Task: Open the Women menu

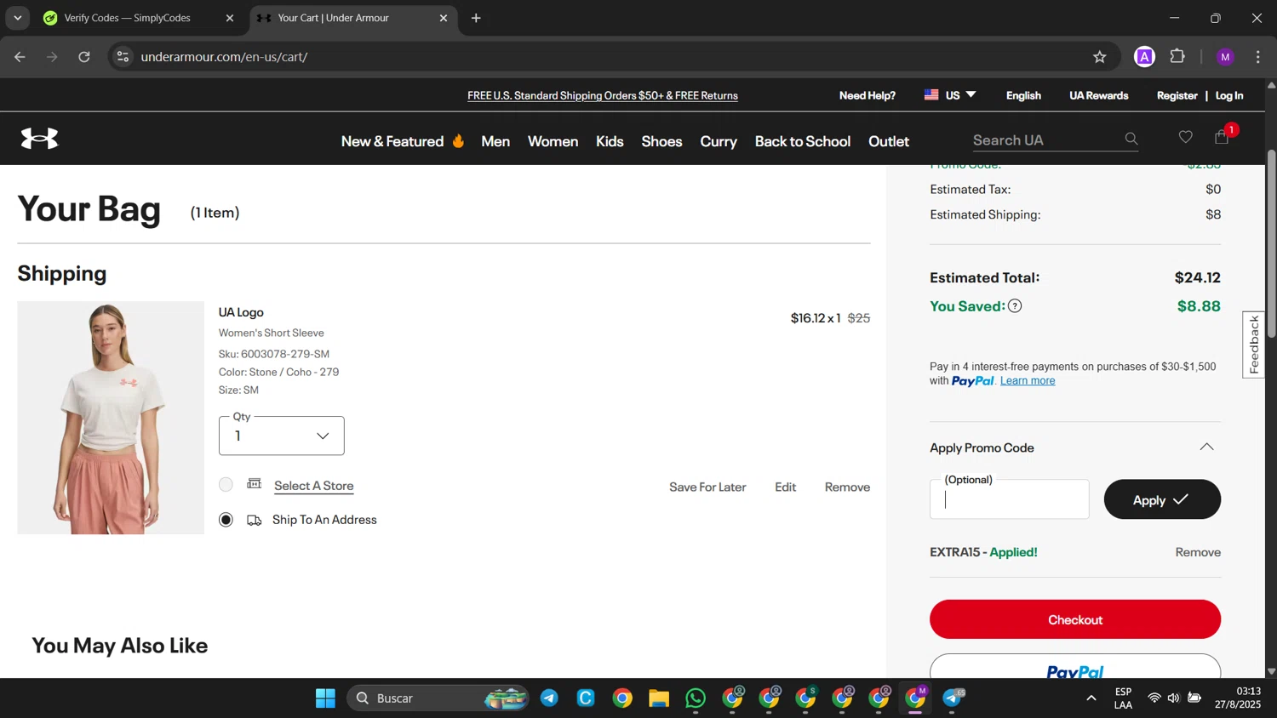Action: [553, 141]
